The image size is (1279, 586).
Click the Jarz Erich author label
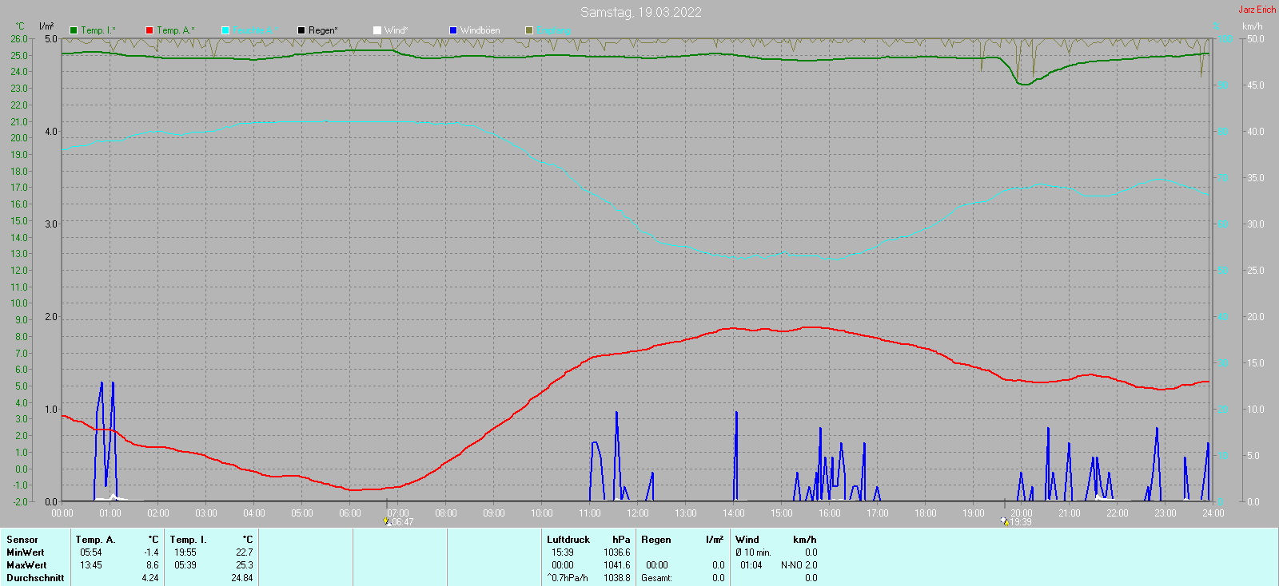click(x=1257, y=10)
